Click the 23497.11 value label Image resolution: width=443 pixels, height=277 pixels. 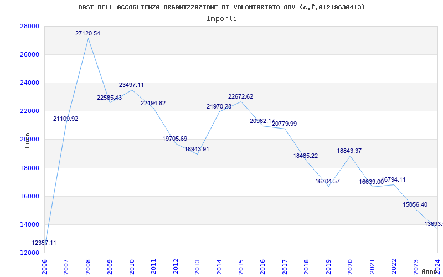131,85
